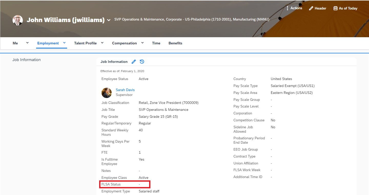Open the As of Today calendar icon
Screen dimensions: 369x195
pos(335,8)
